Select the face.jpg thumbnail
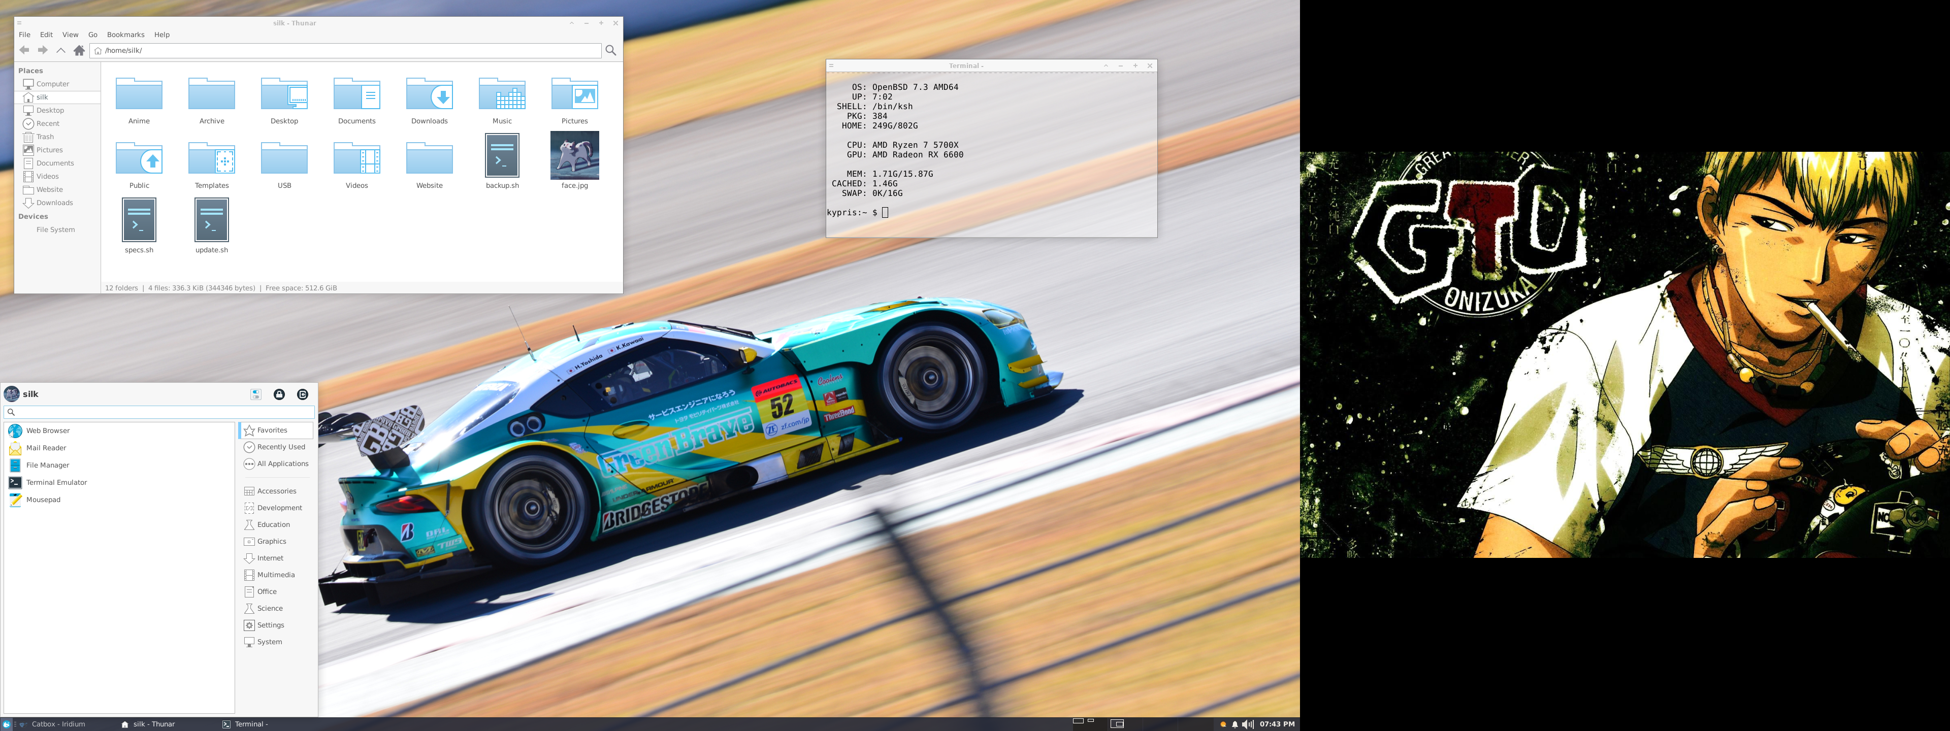1950x731 pixels. 574,156
